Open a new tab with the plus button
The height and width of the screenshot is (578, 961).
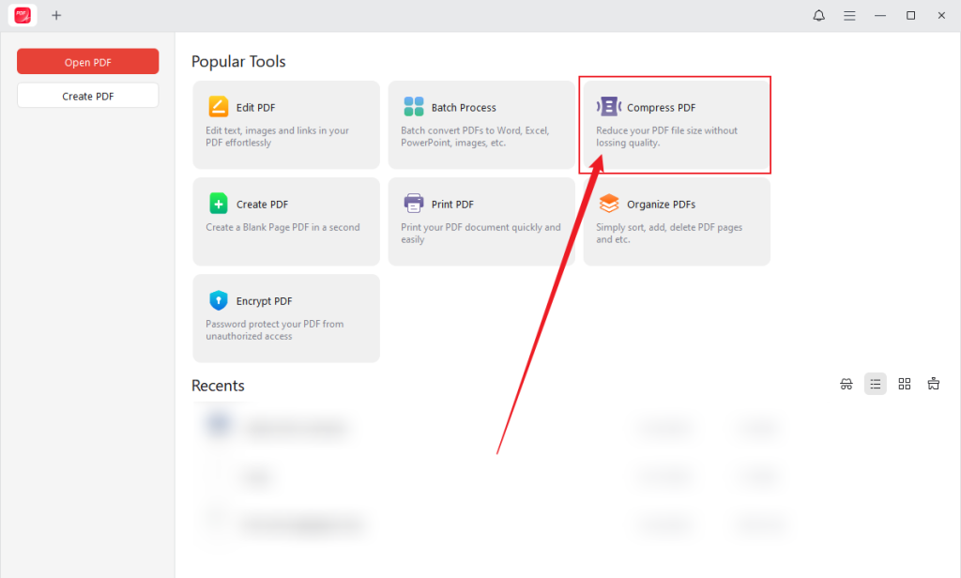coord(56,15)
